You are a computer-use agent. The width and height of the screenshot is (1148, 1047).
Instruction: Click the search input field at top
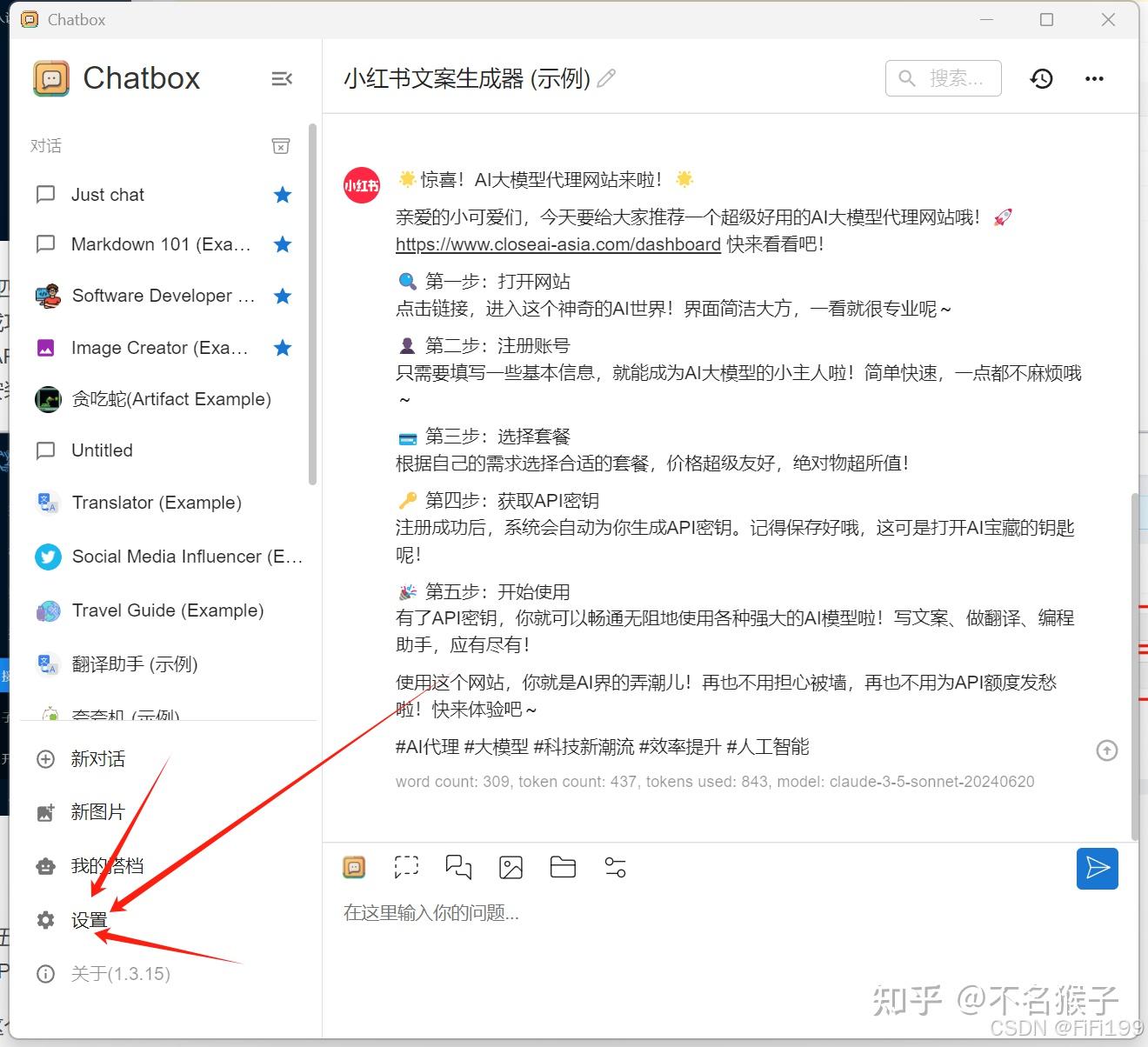(944, 78)
